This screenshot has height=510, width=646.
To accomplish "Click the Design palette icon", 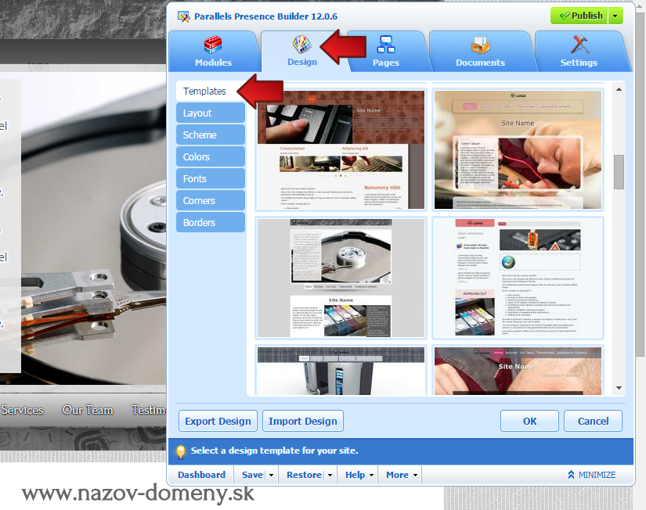I will [x=302, y=44].
